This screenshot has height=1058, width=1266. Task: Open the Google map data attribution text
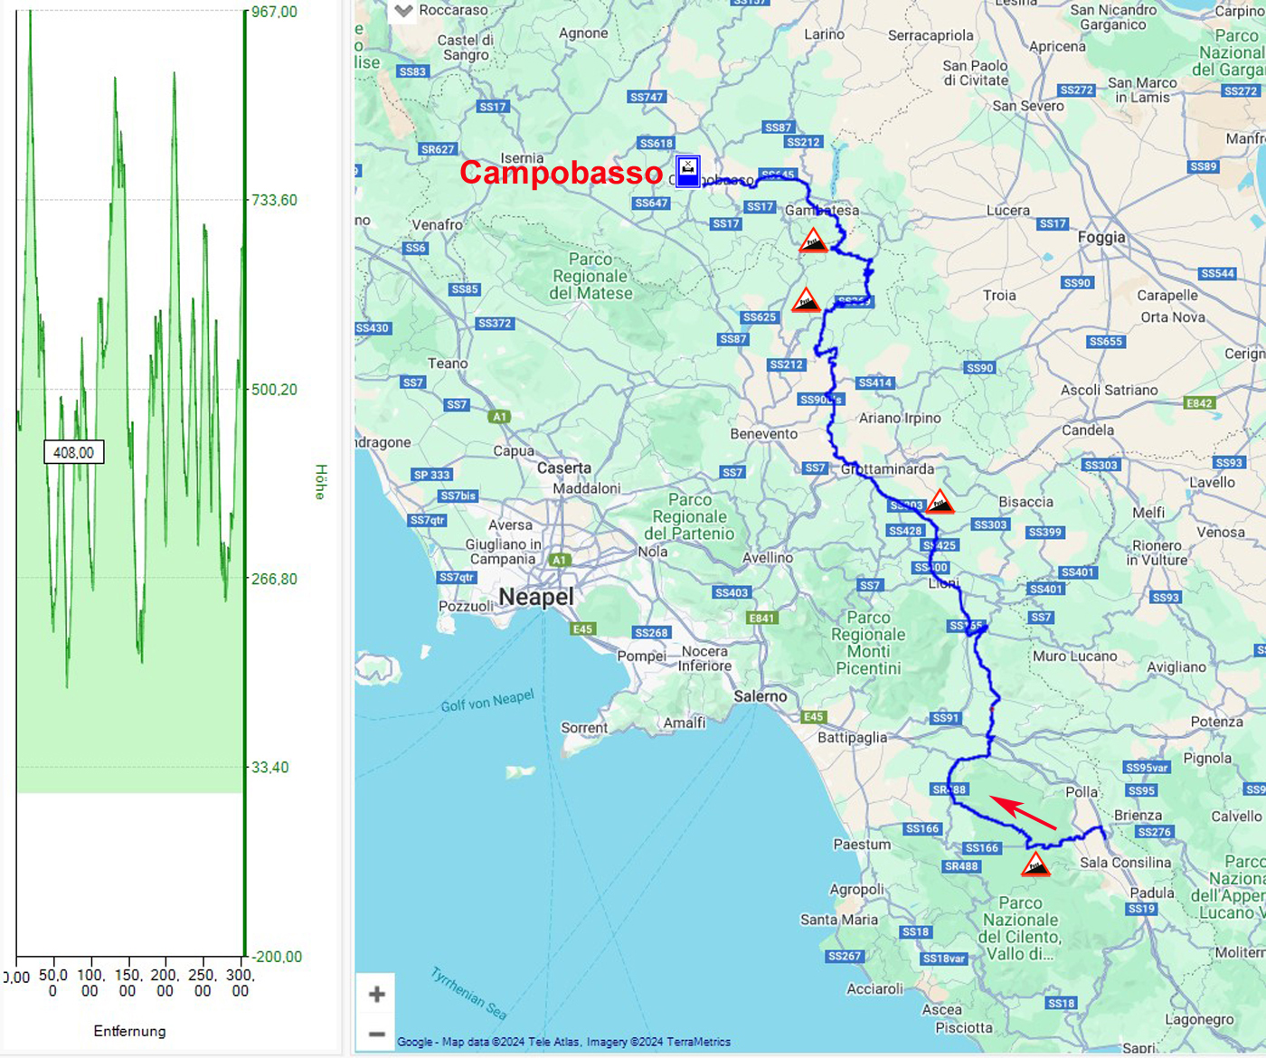point(563,1042)
